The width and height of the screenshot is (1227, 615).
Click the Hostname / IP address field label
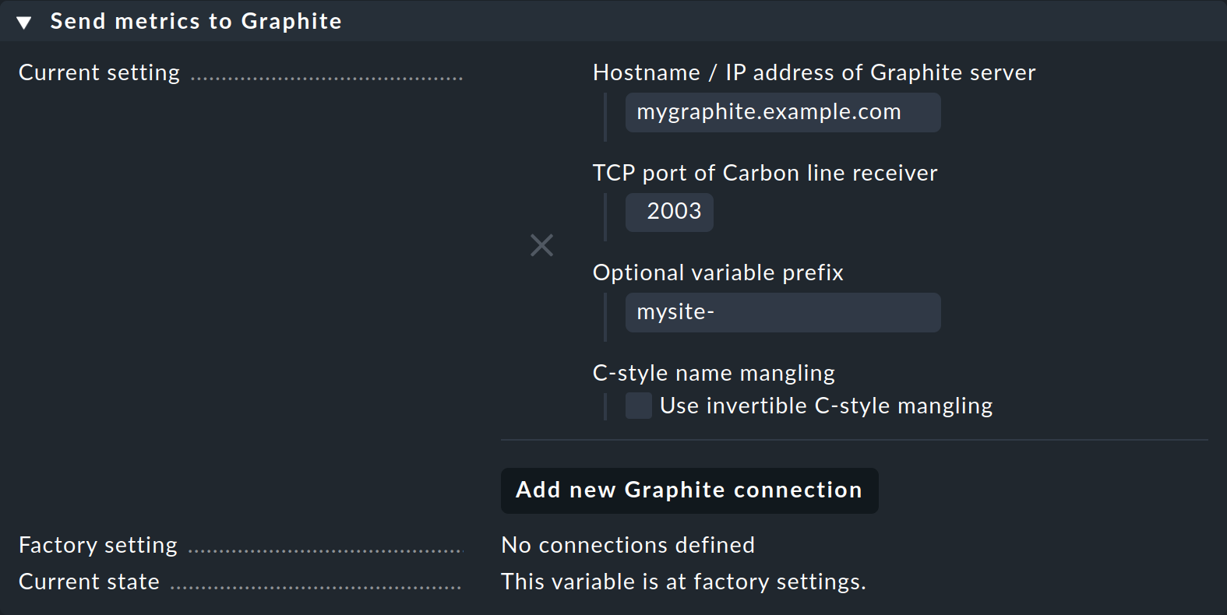[x=813, y=72]
